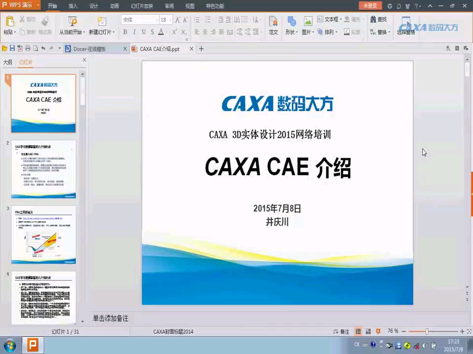Viewport: 473px width, 354px height.
Task: Switch to Slide Sorter view
Action: [368, 331]
